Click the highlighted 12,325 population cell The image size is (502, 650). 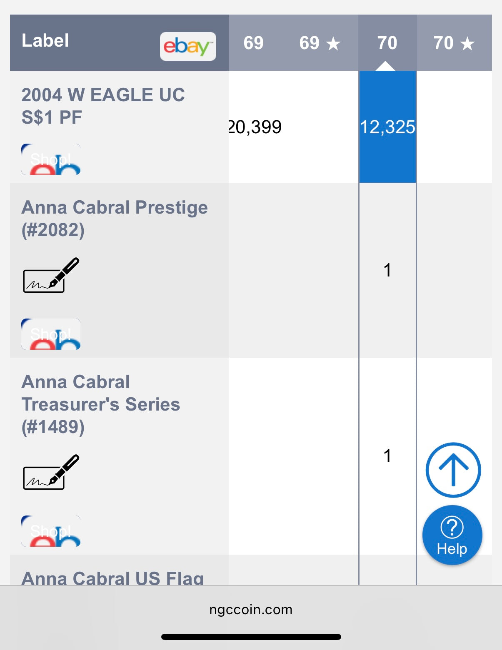pyautogui.click(x=387, y=127)
